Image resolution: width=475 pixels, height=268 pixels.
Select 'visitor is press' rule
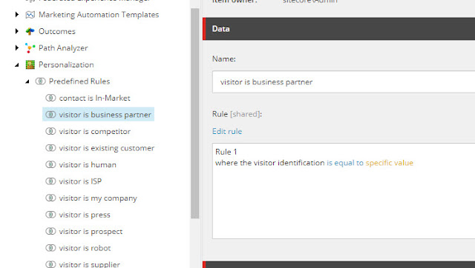[x=85, y=215]
